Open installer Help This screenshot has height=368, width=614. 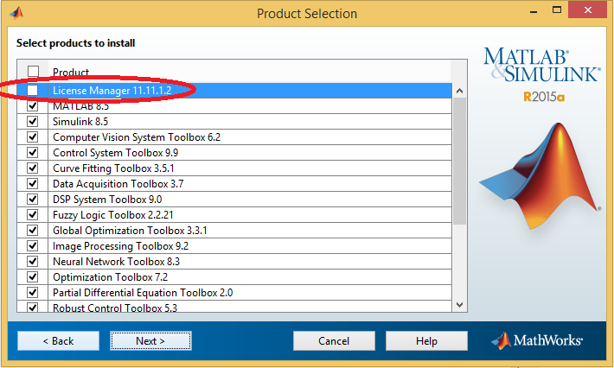426,341
